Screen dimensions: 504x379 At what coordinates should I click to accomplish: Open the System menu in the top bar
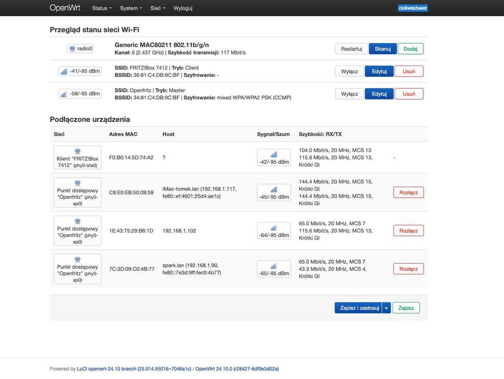coord(131,8)
